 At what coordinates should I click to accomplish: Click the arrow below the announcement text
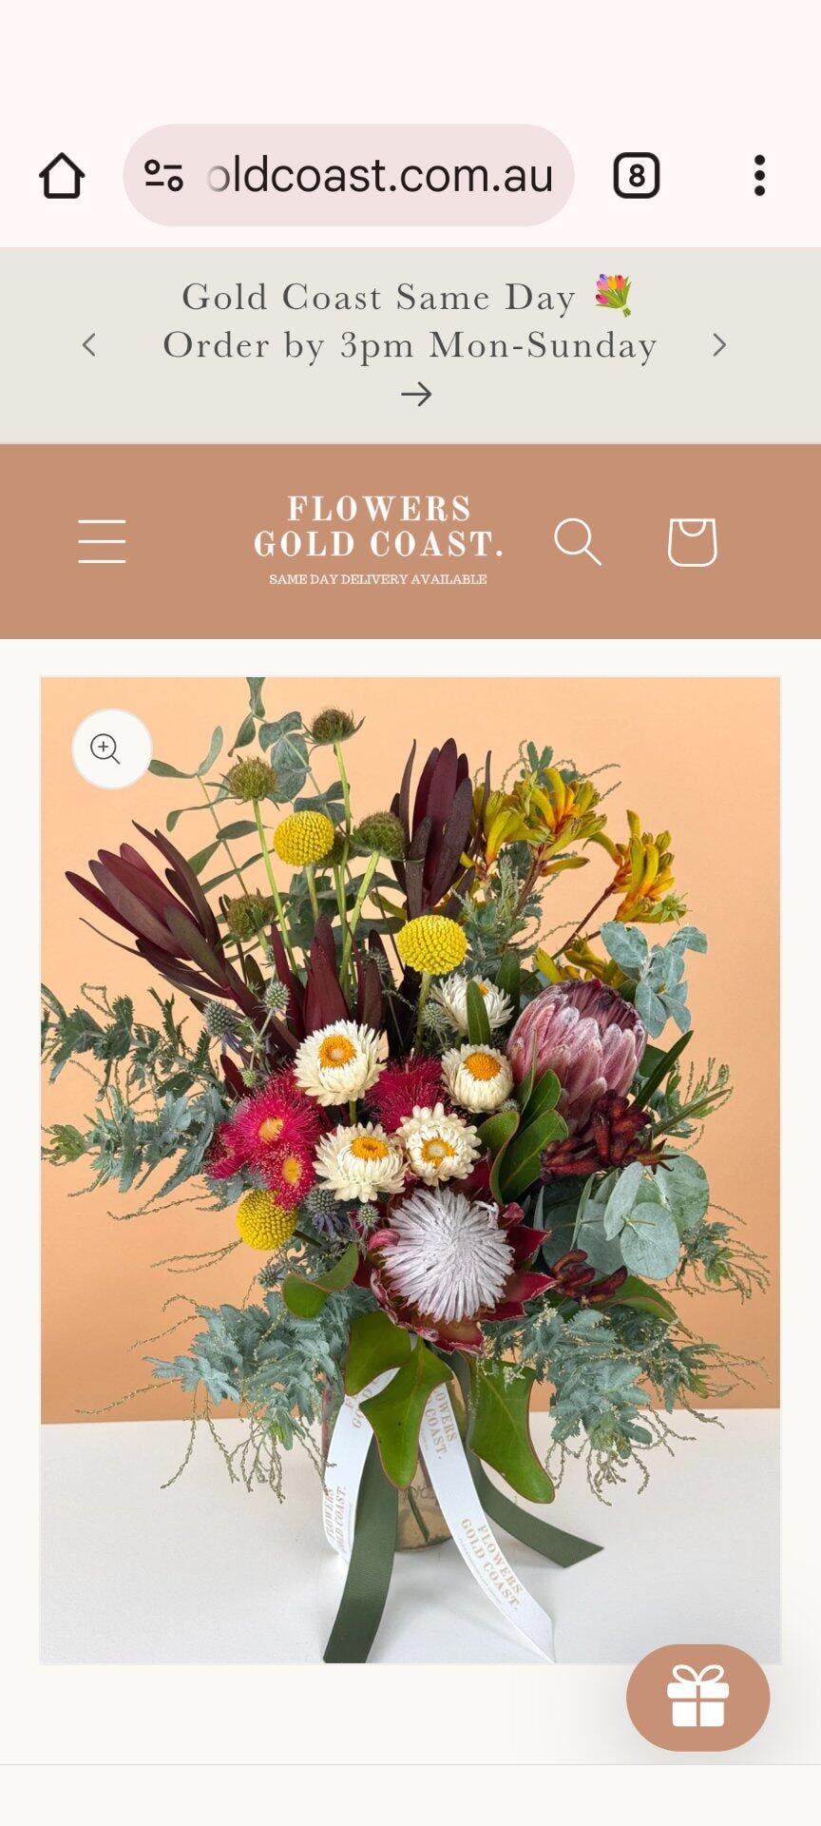pos(416,394)
